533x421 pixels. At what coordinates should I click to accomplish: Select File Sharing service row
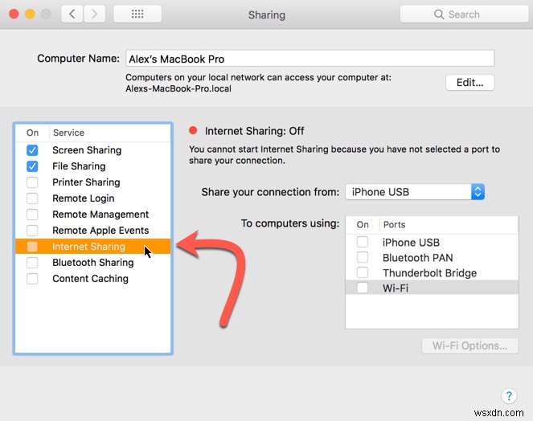(92, 166)
